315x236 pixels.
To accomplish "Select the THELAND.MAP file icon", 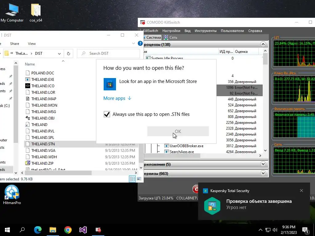I will 27,99.
